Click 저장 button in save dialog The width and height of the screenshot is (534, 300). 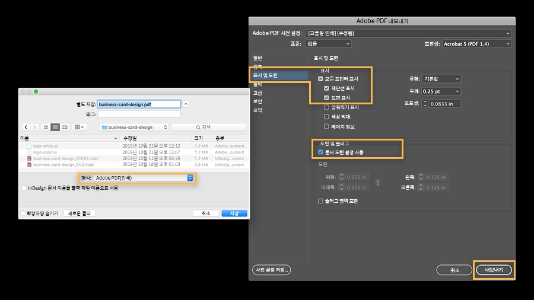click(x=234, y=213)
